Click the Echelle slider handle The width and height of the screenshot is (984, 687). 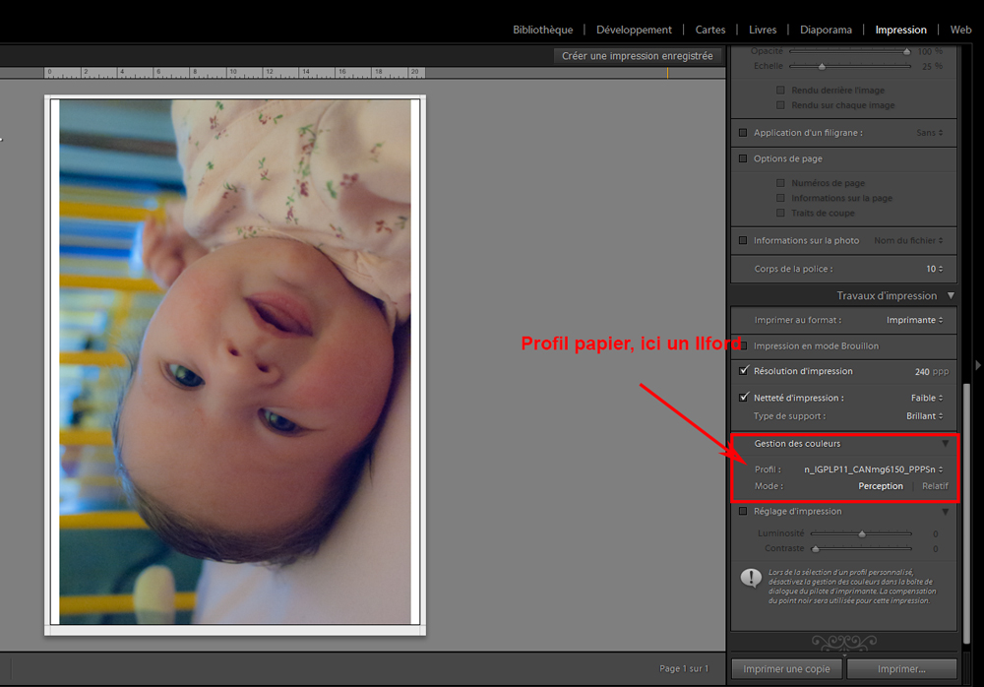(822, 66)
